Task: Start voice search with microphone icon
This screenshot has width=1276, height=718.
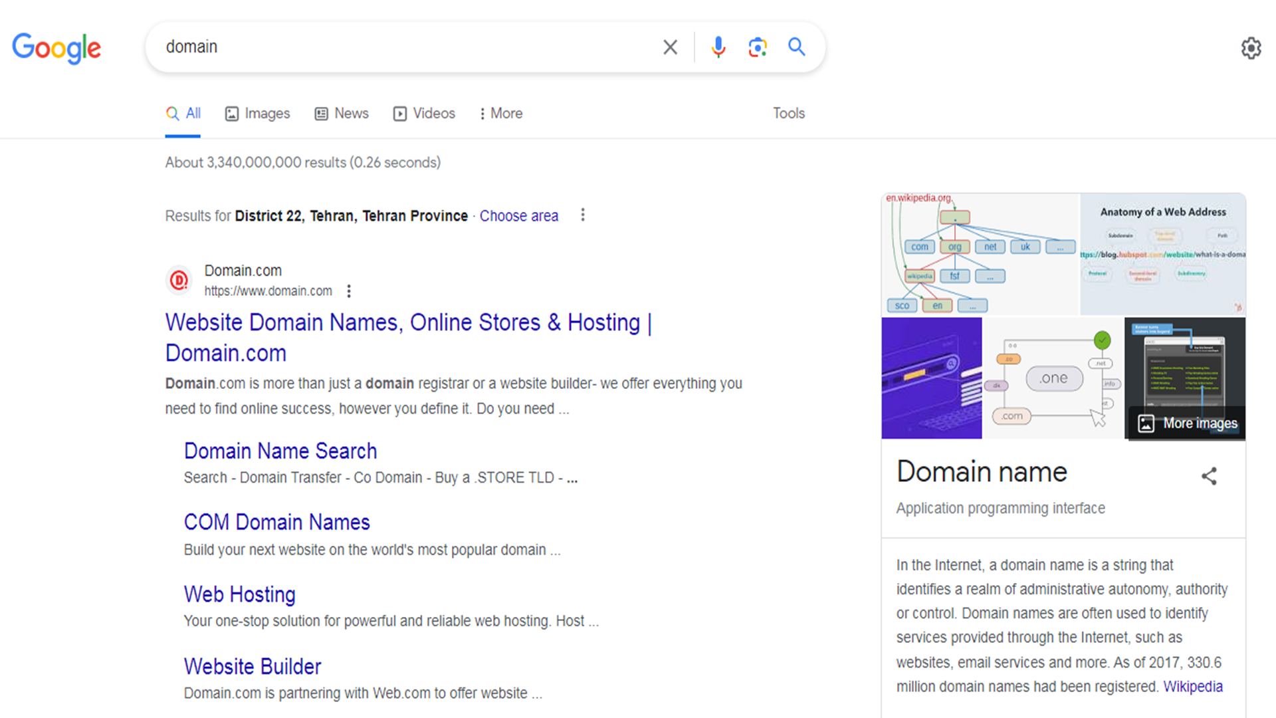Action: click(x=718, y=47)
